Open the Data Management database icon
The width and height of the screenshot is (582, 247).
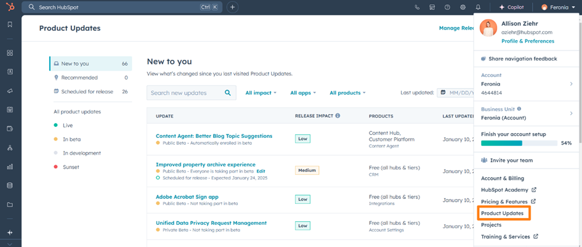10,186
